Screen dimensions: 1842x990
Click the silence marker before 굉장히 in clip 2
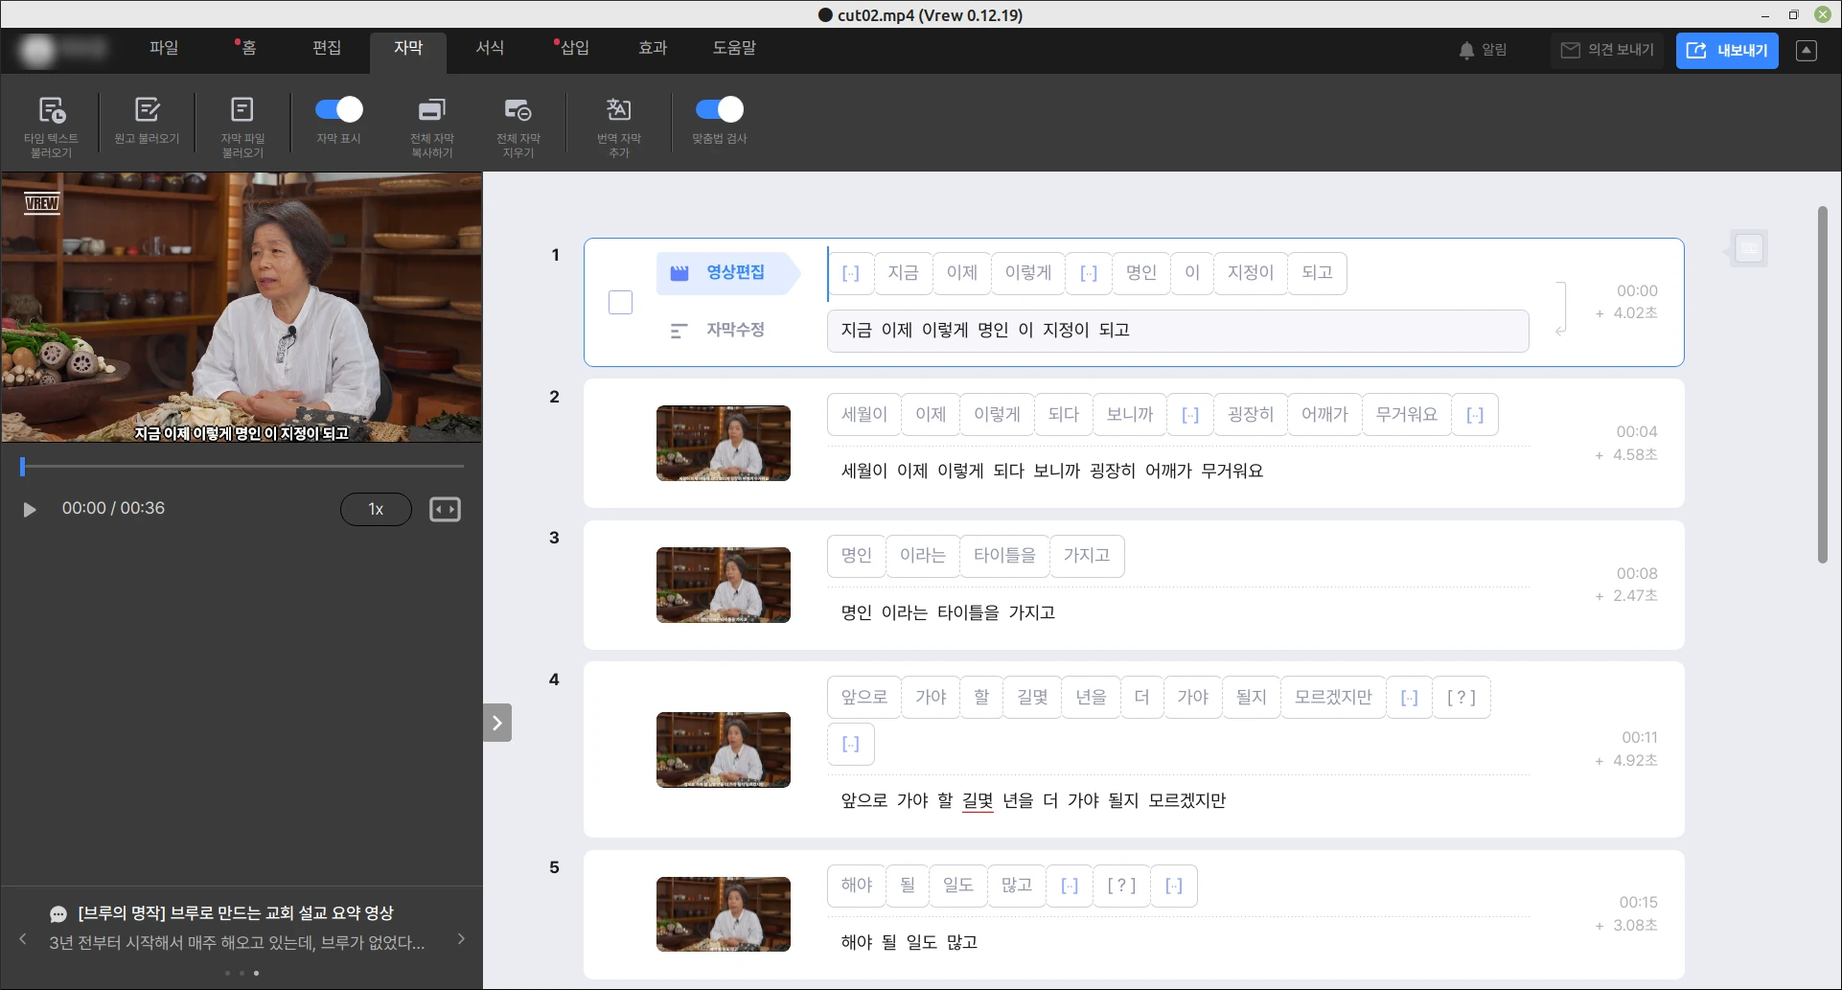point(1190,415)
